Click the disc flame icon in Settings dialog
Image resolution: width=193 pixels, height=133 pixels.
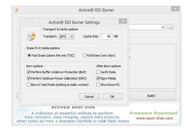tap(31, 36)
